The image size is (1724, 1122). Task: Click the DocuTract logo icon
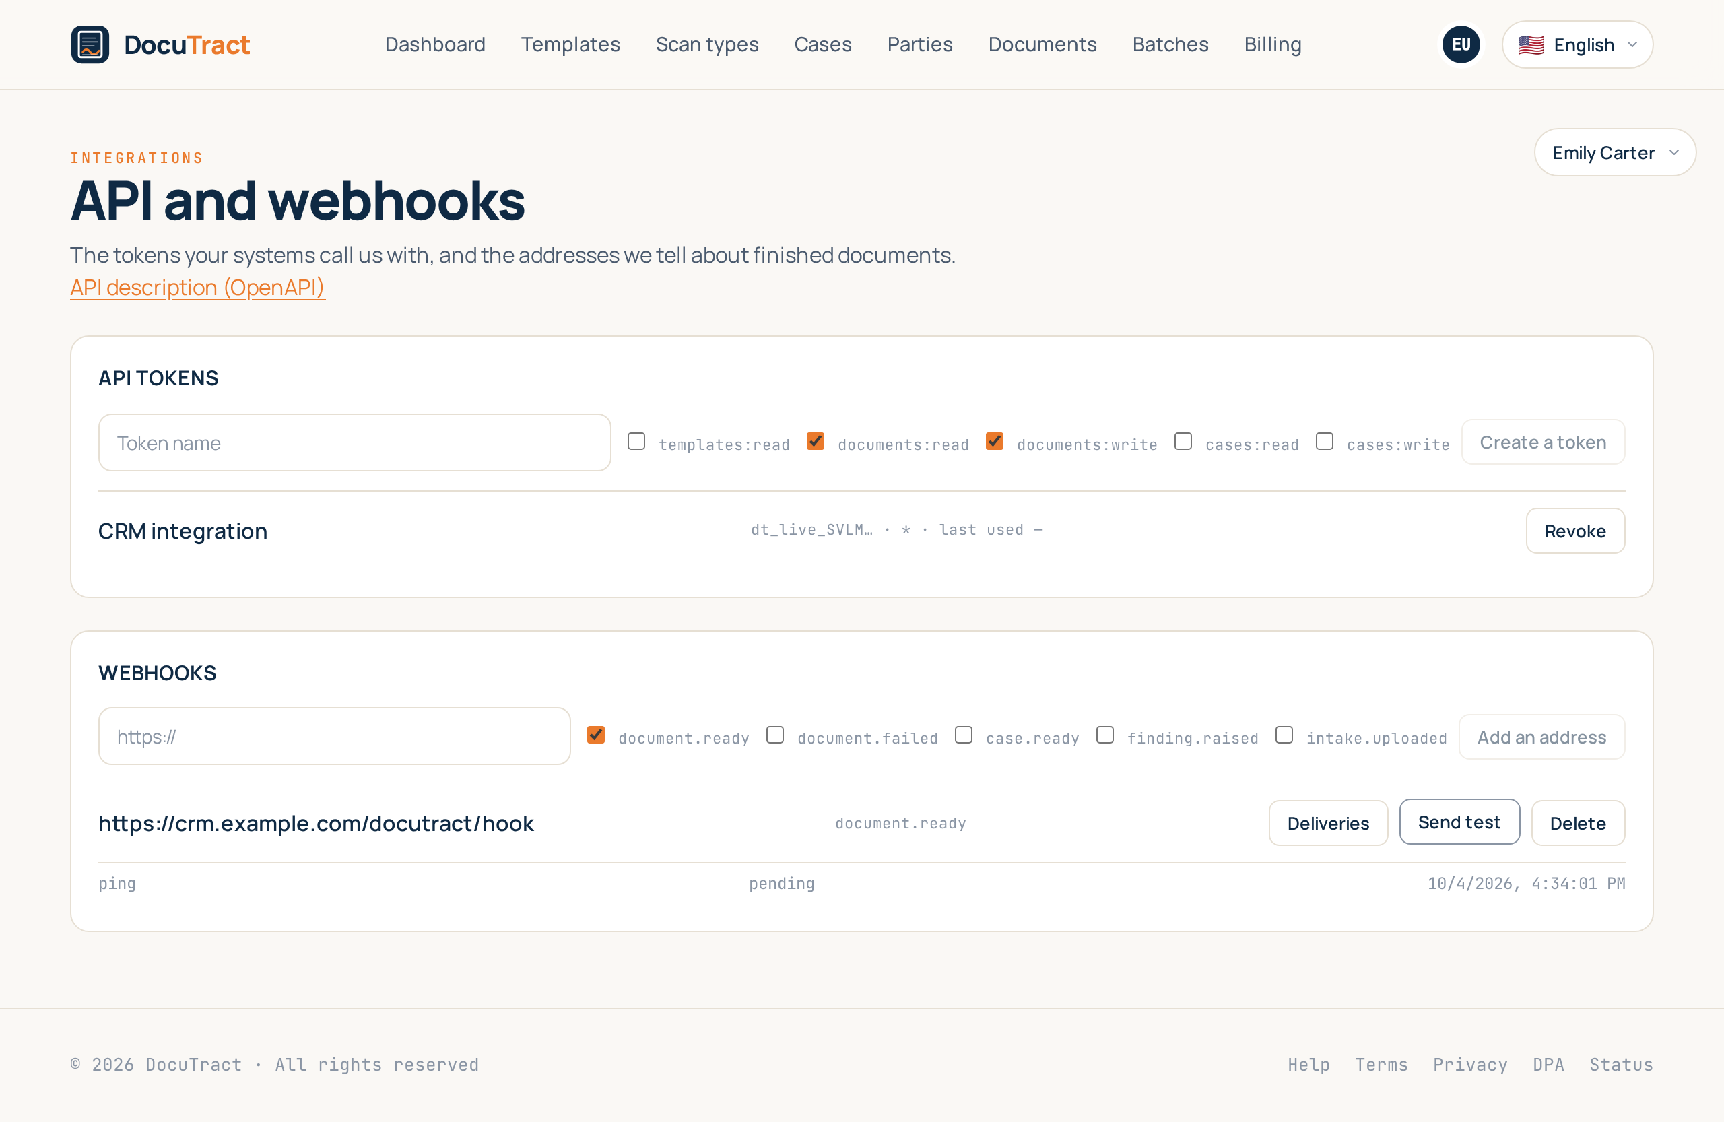(90, 45)
